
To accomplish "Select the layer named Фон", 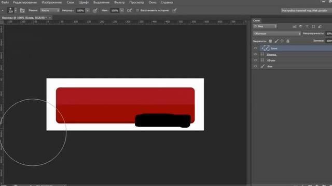I will (270, 67).
